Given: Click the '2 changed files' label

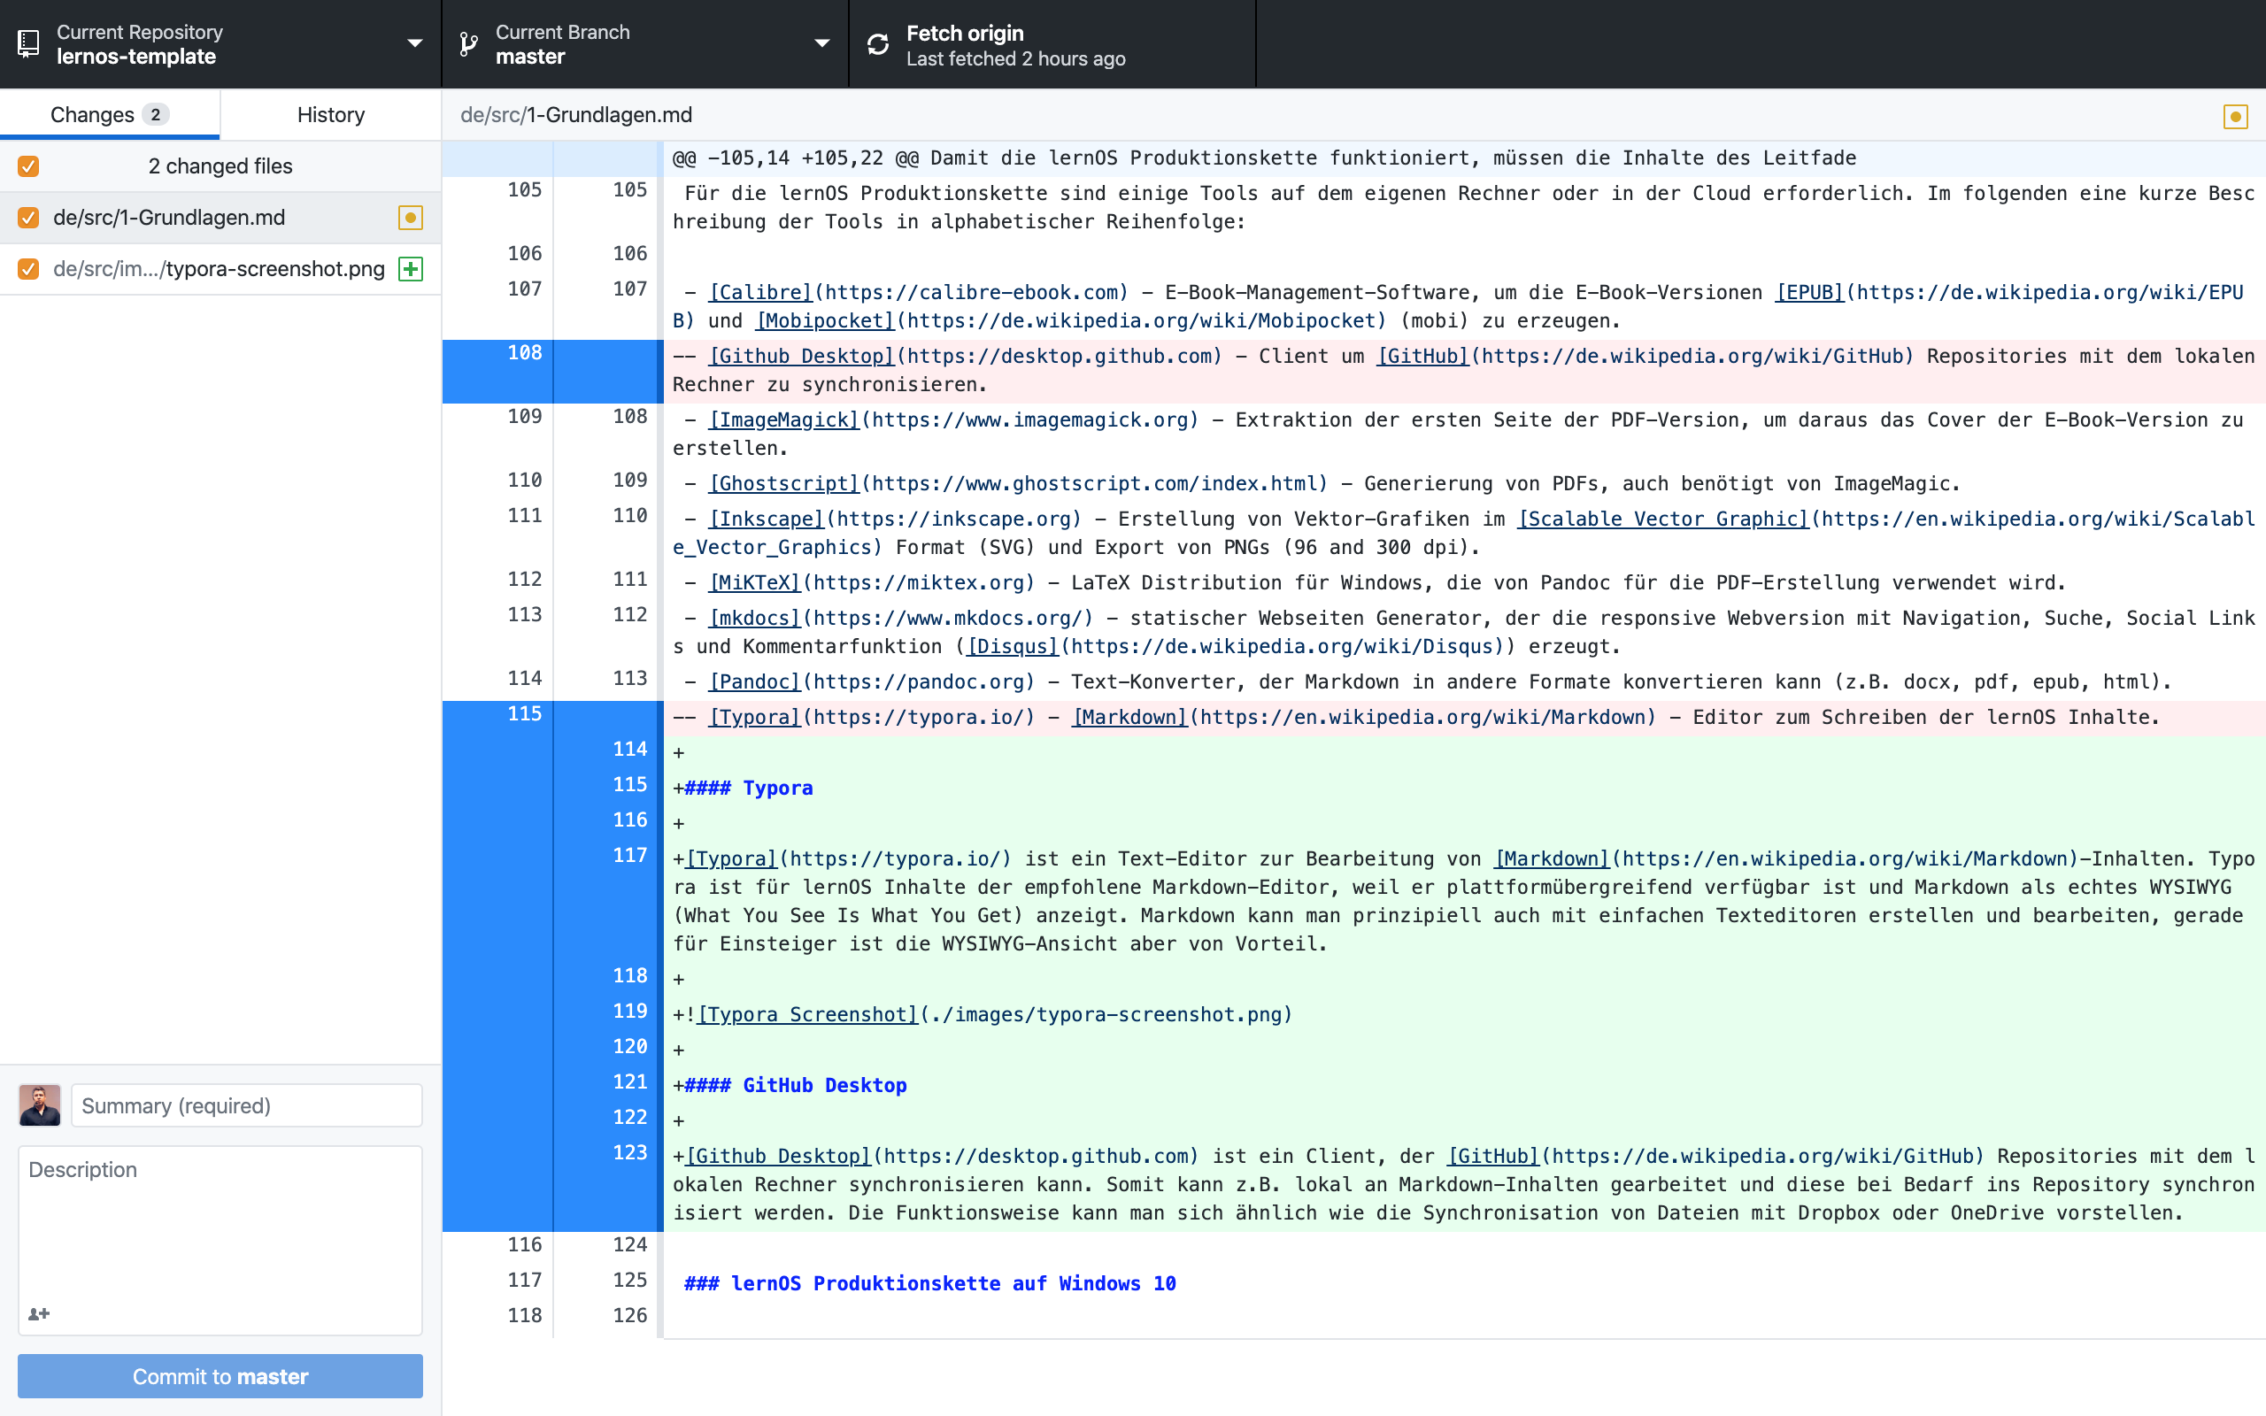Looking at the screenshot, I should click(x=220, y=166).
